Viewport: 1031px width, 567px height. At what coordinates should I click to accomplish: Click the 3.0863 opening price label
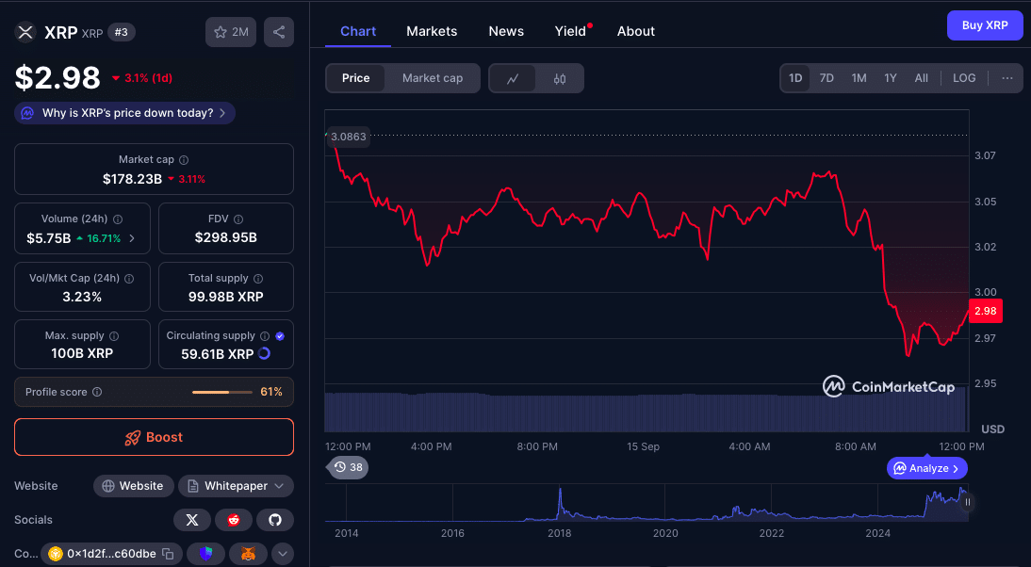click(x=349, y=137)
